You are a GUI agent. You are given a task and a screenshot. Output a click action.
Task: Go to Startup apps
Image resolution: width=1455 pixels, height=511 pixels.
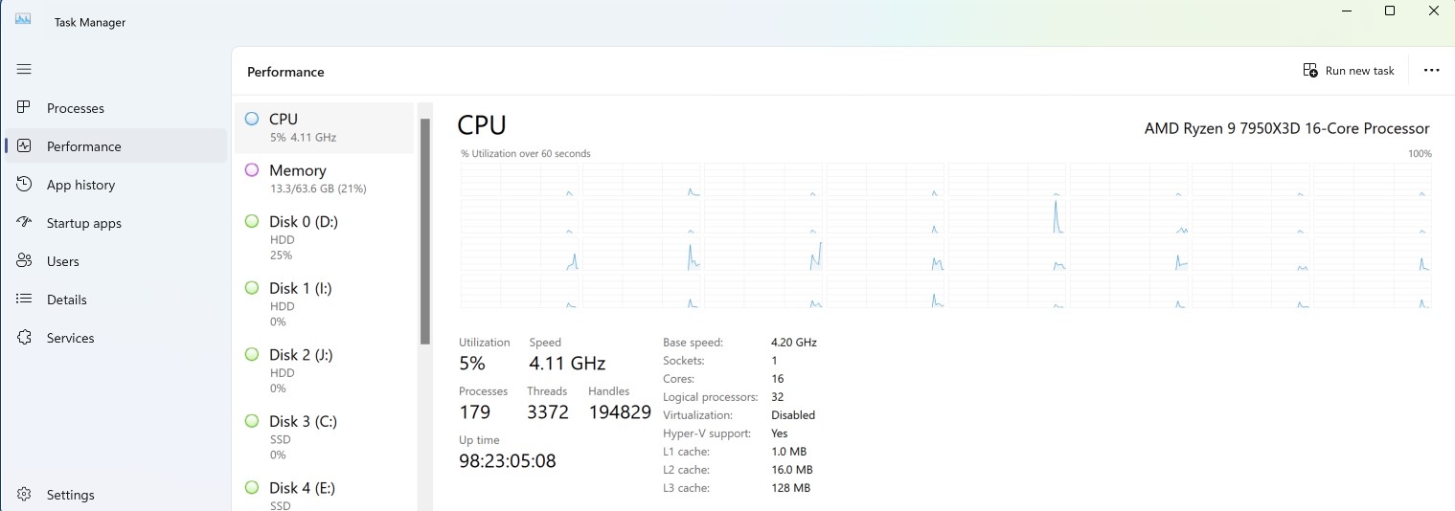coord(116,223)
